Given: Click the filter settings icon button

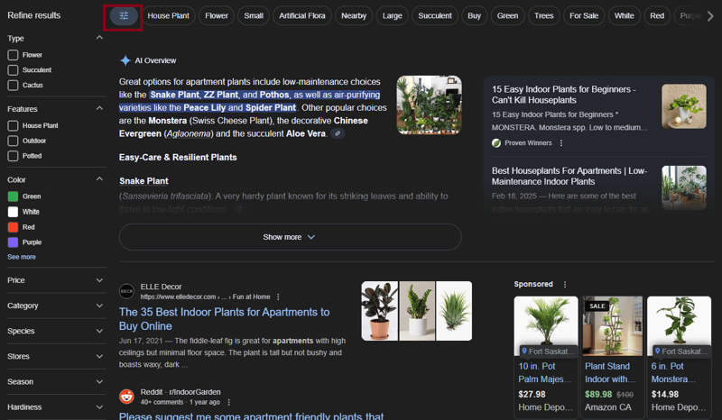Looking at the screenshot, I should point(125,16).
